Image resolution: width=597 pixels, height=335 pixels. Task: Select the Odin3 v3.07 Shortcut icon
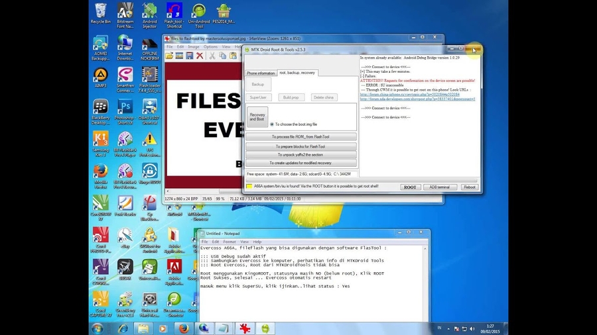pos(150,112)
